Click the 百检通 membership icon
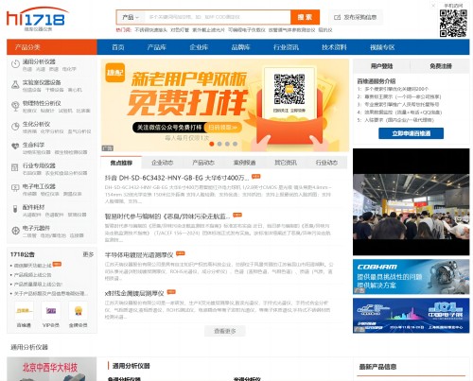Image resolution: width=473 pixels, height=381 pixels. [25, 311]
